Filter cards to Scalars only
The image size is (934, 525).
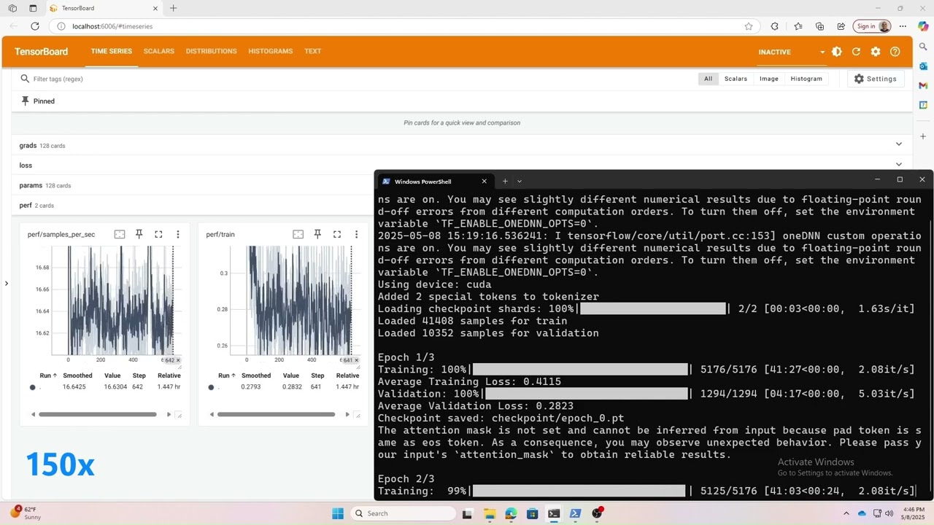(736, 79)
